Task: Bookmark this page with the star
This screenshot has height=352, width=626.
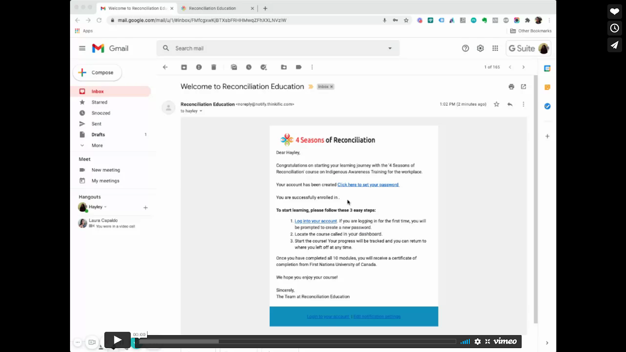Action: point(406,20)
